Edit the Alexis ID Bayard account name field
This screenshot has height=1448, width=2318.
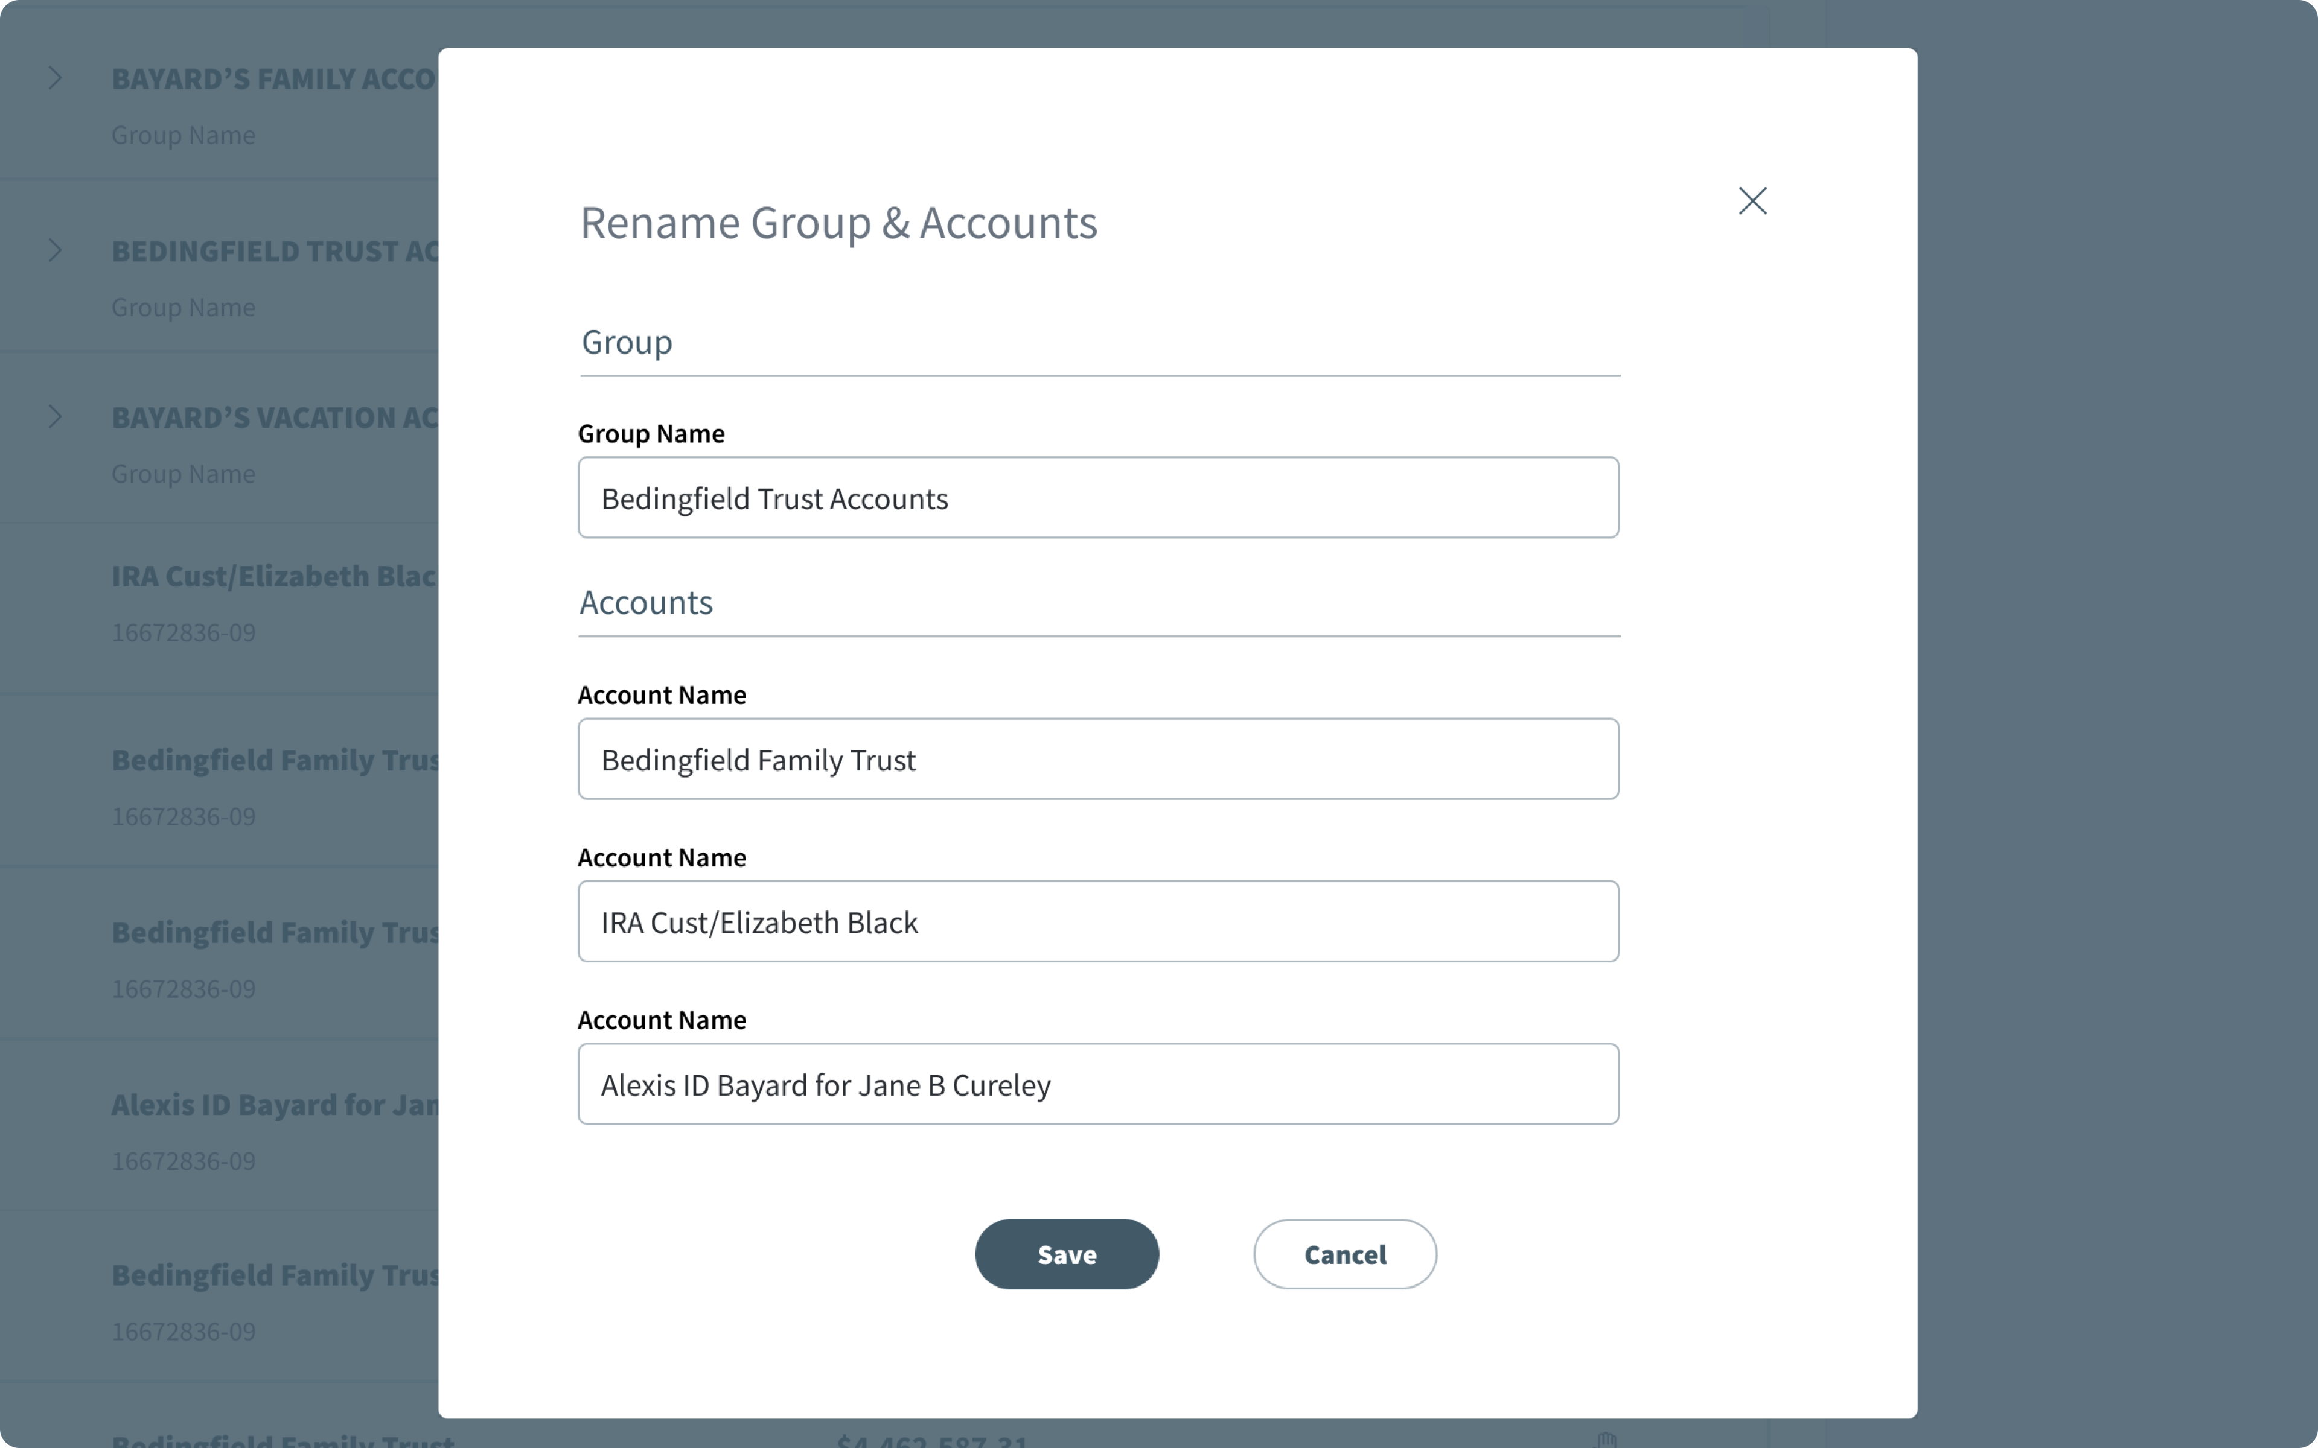tap(1097, 1084)
